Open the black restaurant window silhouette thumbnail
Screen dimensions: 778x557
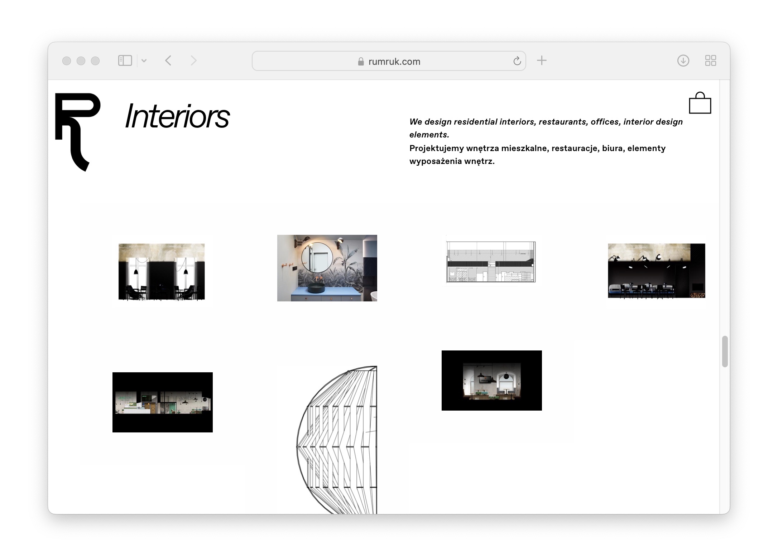[162, 272]
